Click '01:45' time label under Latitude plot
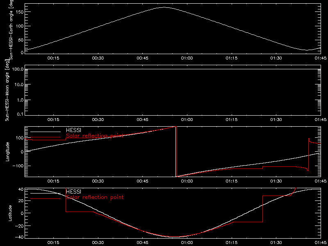Screen dimensions: 328x246 [321, 242]
